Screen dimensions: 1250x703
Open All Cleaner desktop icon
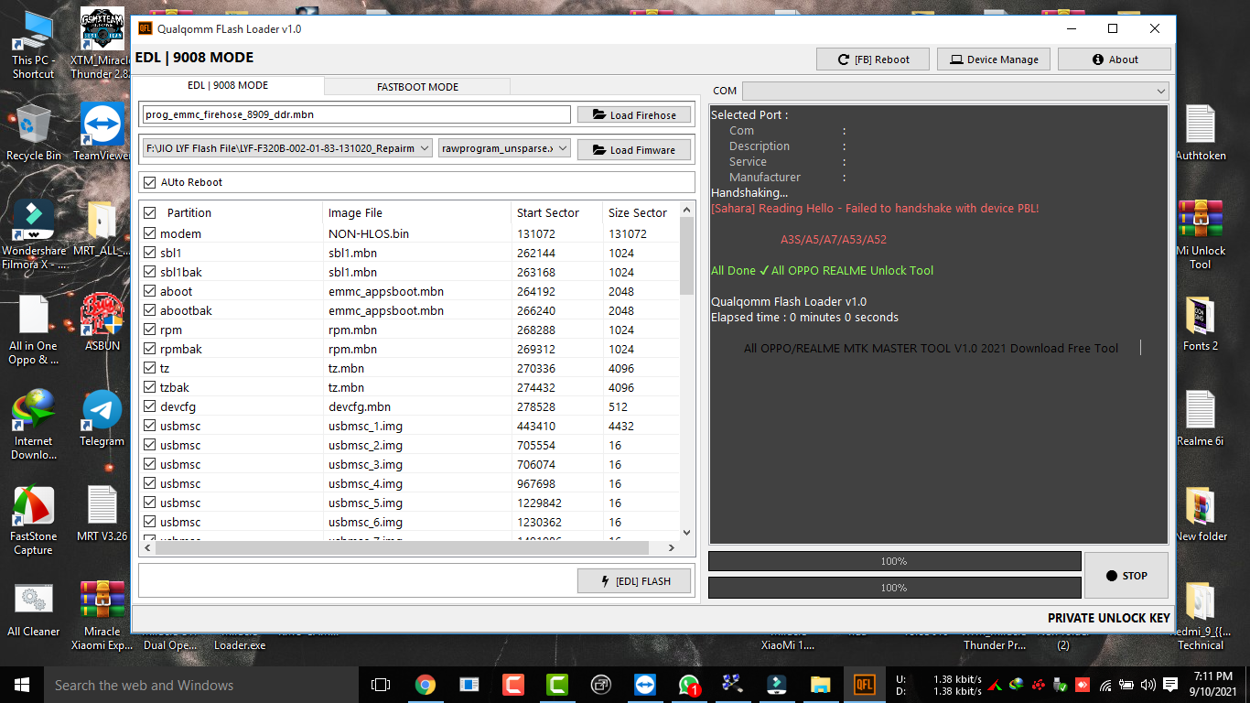34,609
